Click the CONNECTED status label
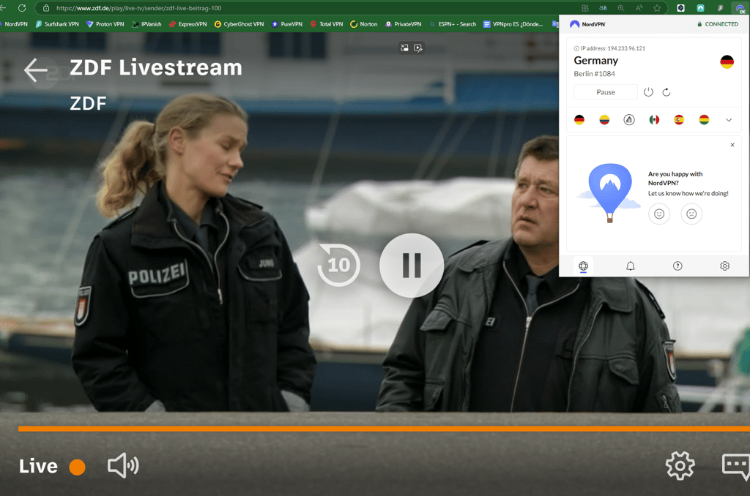750x496 pixels. click(x=718, y=24)
